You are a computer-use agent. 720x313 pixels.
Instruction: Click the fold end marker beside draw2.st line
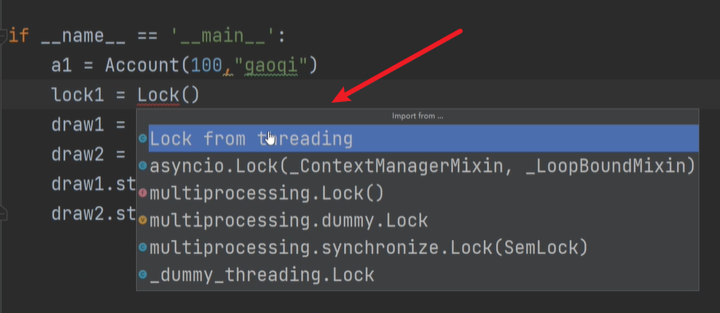pyautogui.click(x=3, y=214)
